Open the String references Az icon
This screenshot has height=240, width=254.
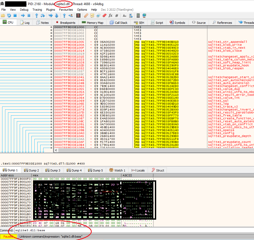coord(124,16)
